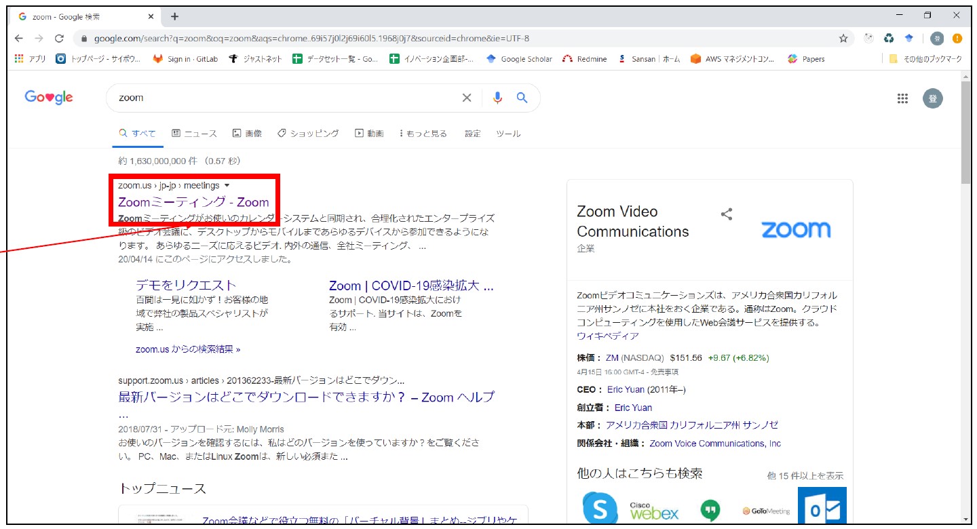Open Zoomミーティング - Zoom result

[x=193, y=202]
